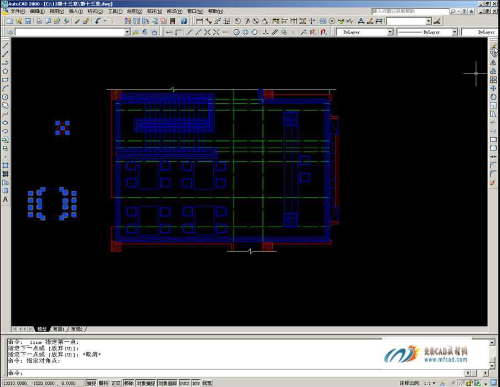Select the Move tool in the Modify toolbar
This screenshot has width=500, height=387.
coord(493,88)
